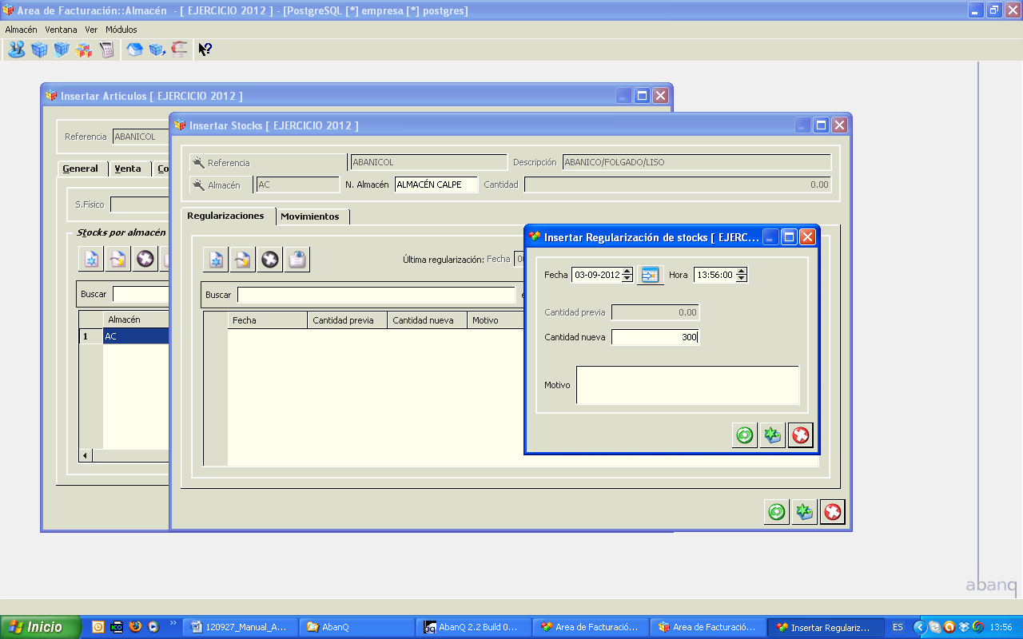This screenshot has width=1023, height=639.
Task: Open the Almacén menu
Action: pyautogui.click(x=21, y=30)
